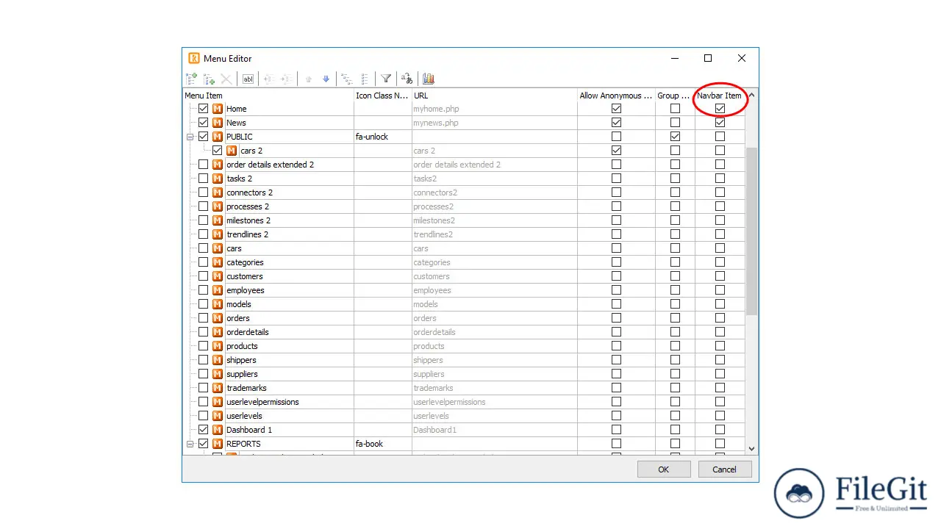This screenshot has height=529, width=941.
Task: Click the scrollbar down arrow
Action: click(751, 448)
